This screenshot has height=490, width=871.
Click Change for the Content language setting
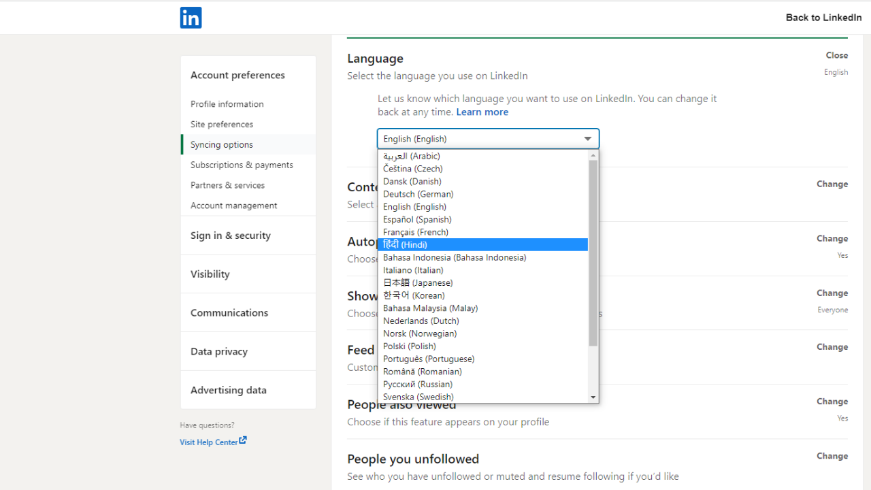tap(832, 184)
